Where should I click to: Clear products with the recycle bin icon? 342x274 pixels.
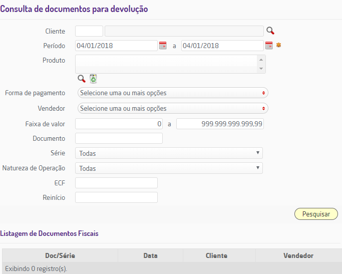point(93,79)
